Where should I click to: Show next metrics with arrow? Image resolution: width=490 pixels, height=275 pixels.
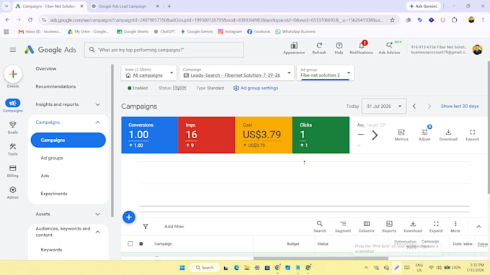point(375,135)
